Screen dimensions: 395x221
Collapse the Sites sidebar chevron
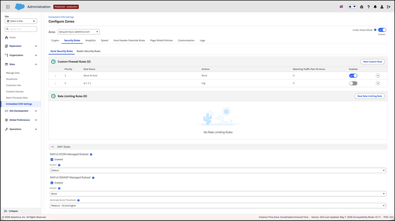36,64
